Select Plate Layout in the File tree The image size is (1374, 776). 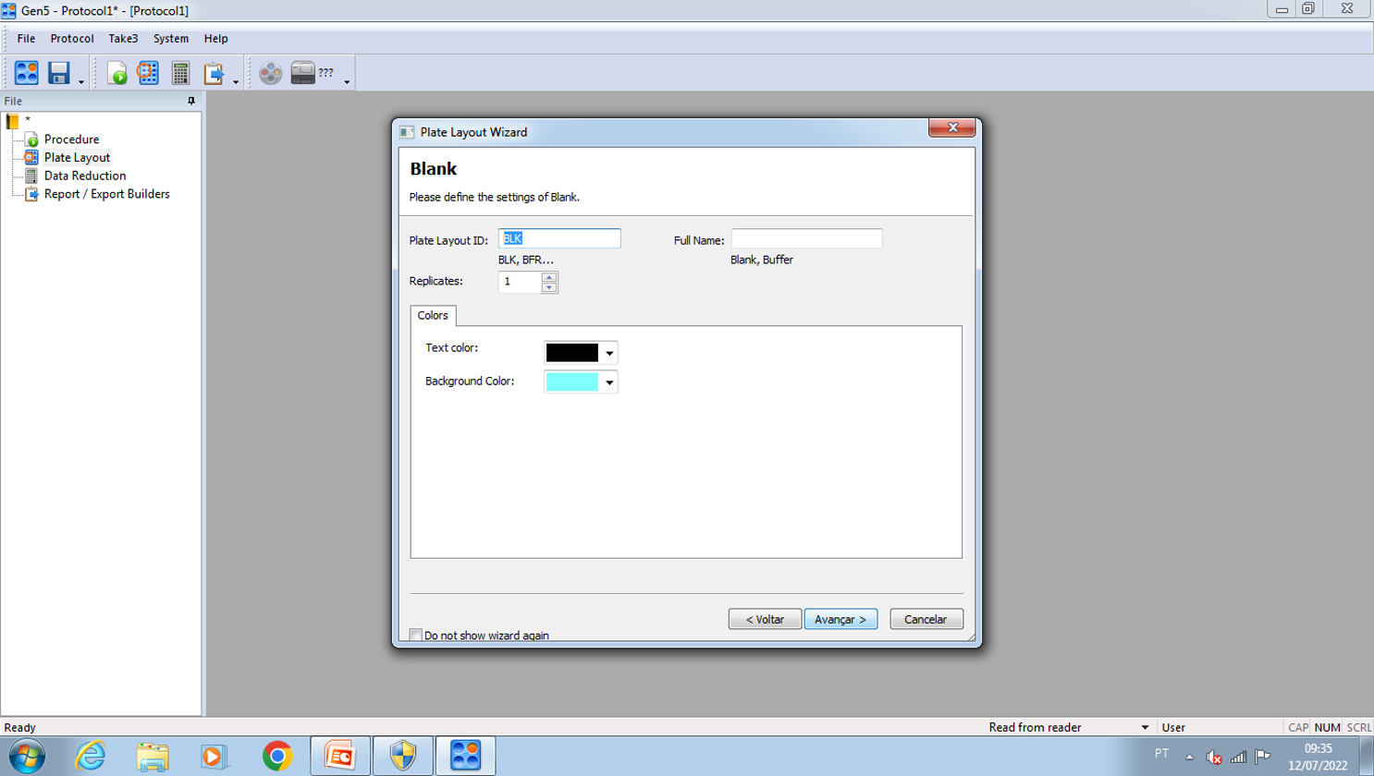pos(78,158)
